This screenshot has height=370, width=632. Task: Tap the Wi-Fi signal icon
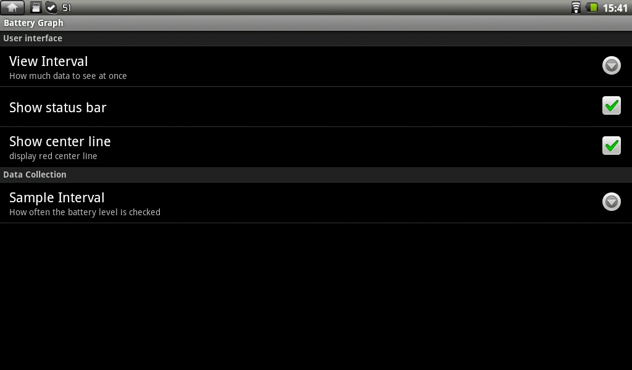pos(576,7)
